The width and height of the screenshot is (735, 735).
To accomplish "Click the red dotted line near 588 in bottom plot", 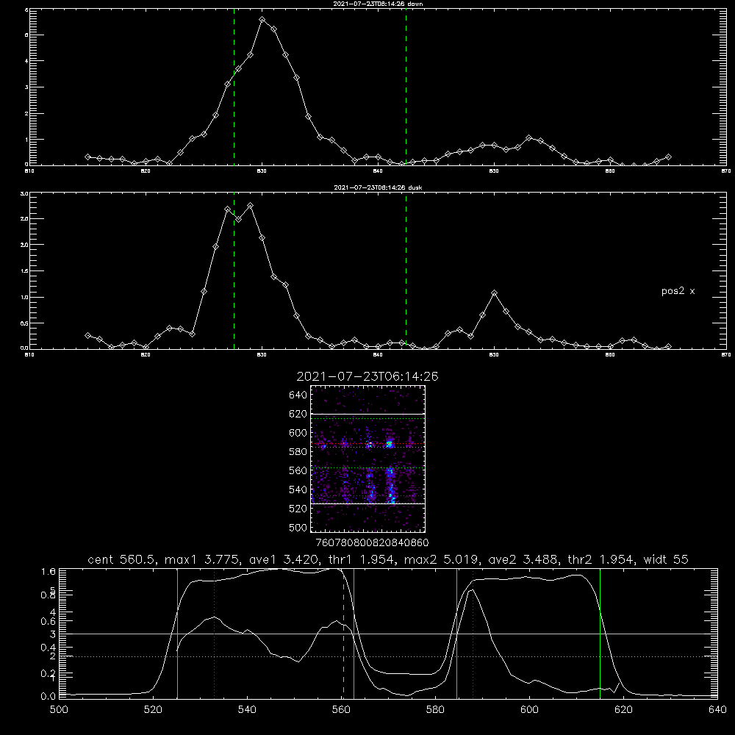I will 473,634.
